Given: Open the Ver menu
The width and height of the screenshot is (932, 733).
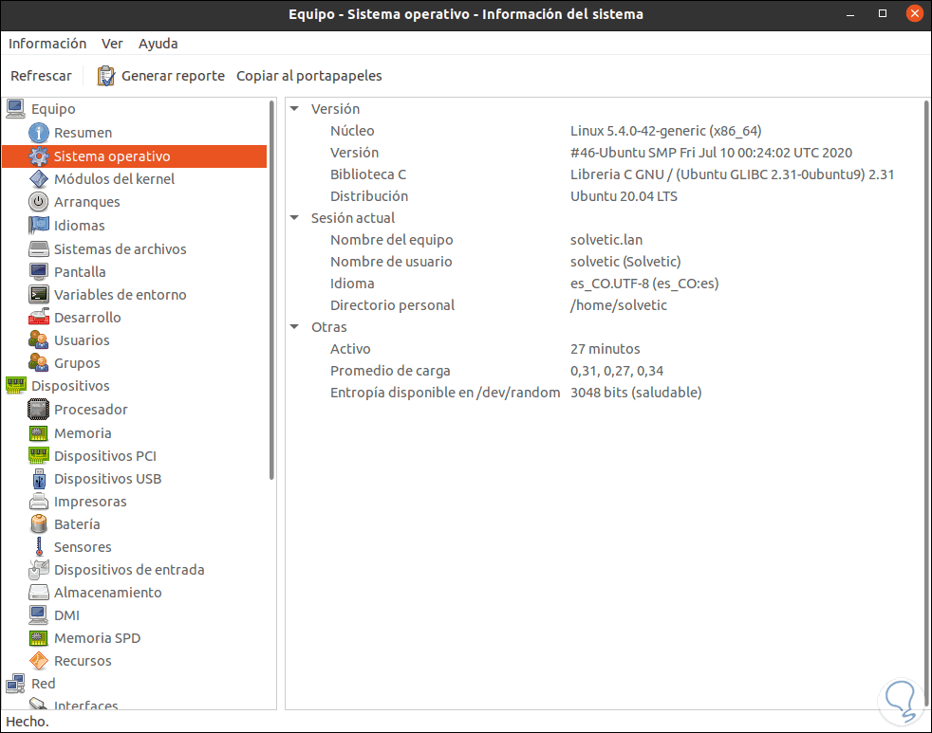Looking at the screenshot, I should [112, 44].
